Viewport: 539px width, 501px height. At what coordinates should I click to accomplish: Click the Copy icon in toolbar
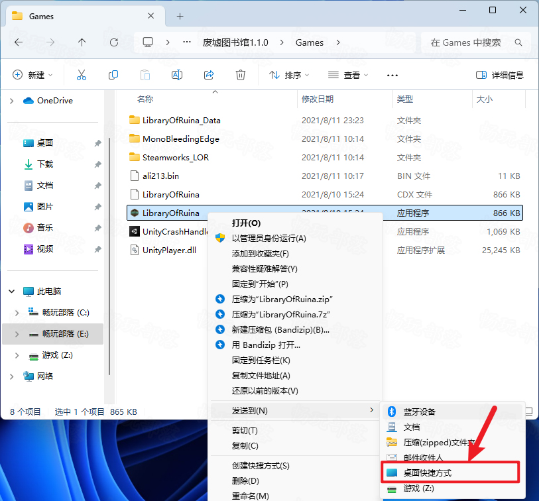point(113,75)
